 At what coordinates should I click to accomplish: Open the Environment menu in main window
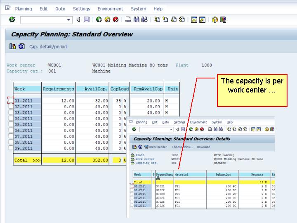[110, 9]
